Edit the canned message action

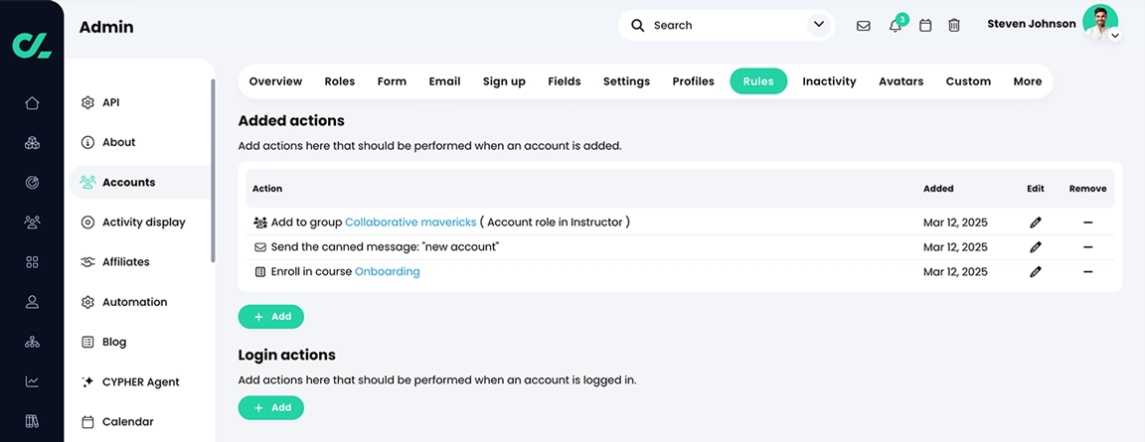1035,247
